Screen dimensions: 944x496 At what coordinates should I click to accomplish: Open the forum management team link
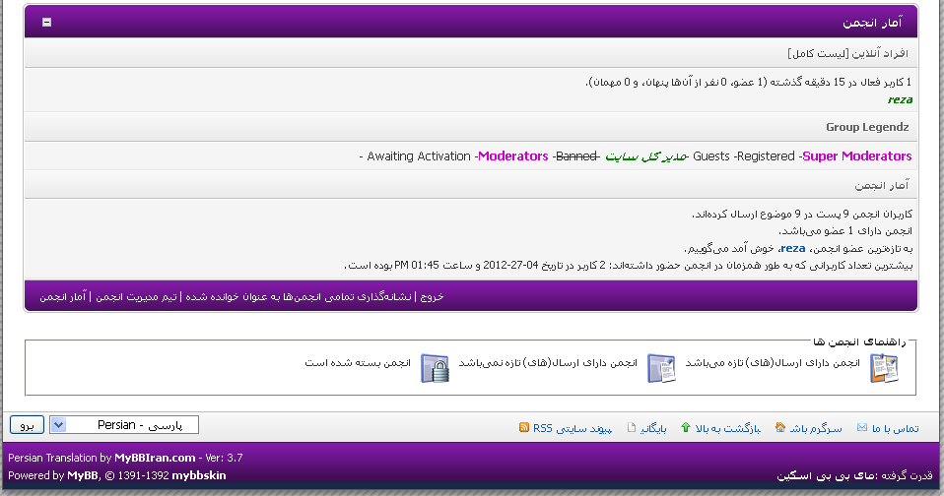(137, 296)
